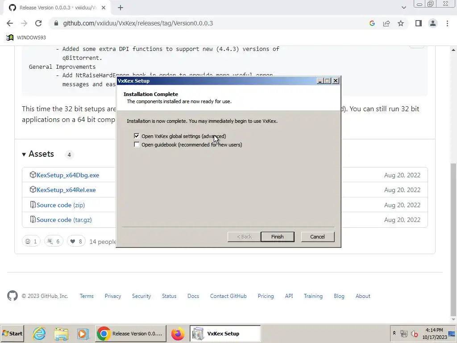The height and width of the screenshot is (343, 457).
Task: Open Privacy footer link
Action: [x=113, y=296]
